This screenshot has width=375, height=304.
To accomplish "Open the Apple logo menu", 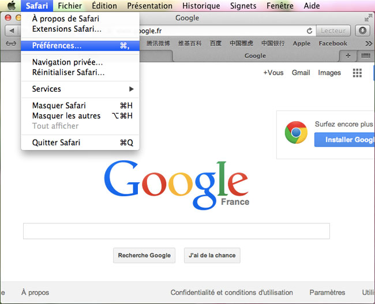I will [11, 6].
